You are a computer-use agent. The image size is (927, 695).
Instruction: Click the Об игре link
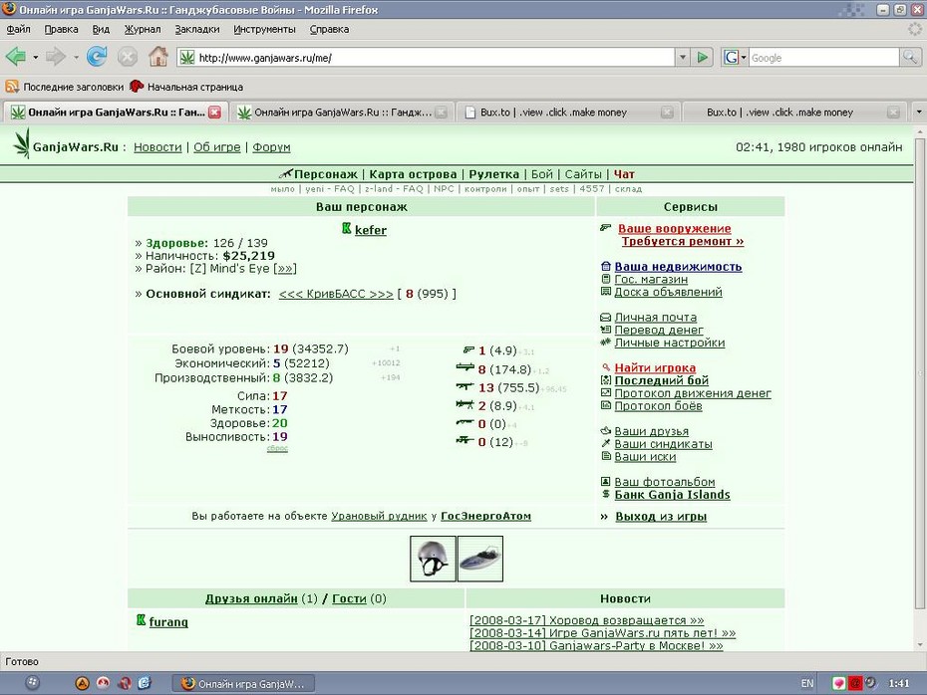point(217,147)
